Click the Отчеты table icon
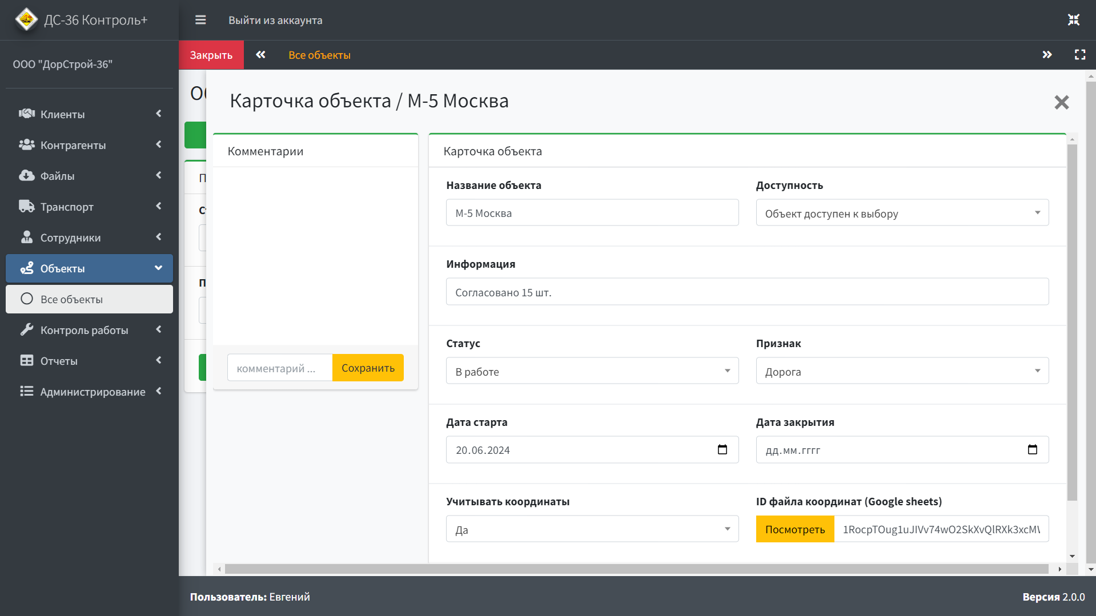 coord(27,360)
